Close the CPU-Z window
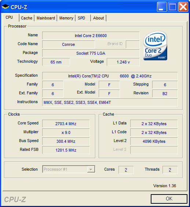The height and width of the screenshot is (207, 190). (x=183, y=7)
